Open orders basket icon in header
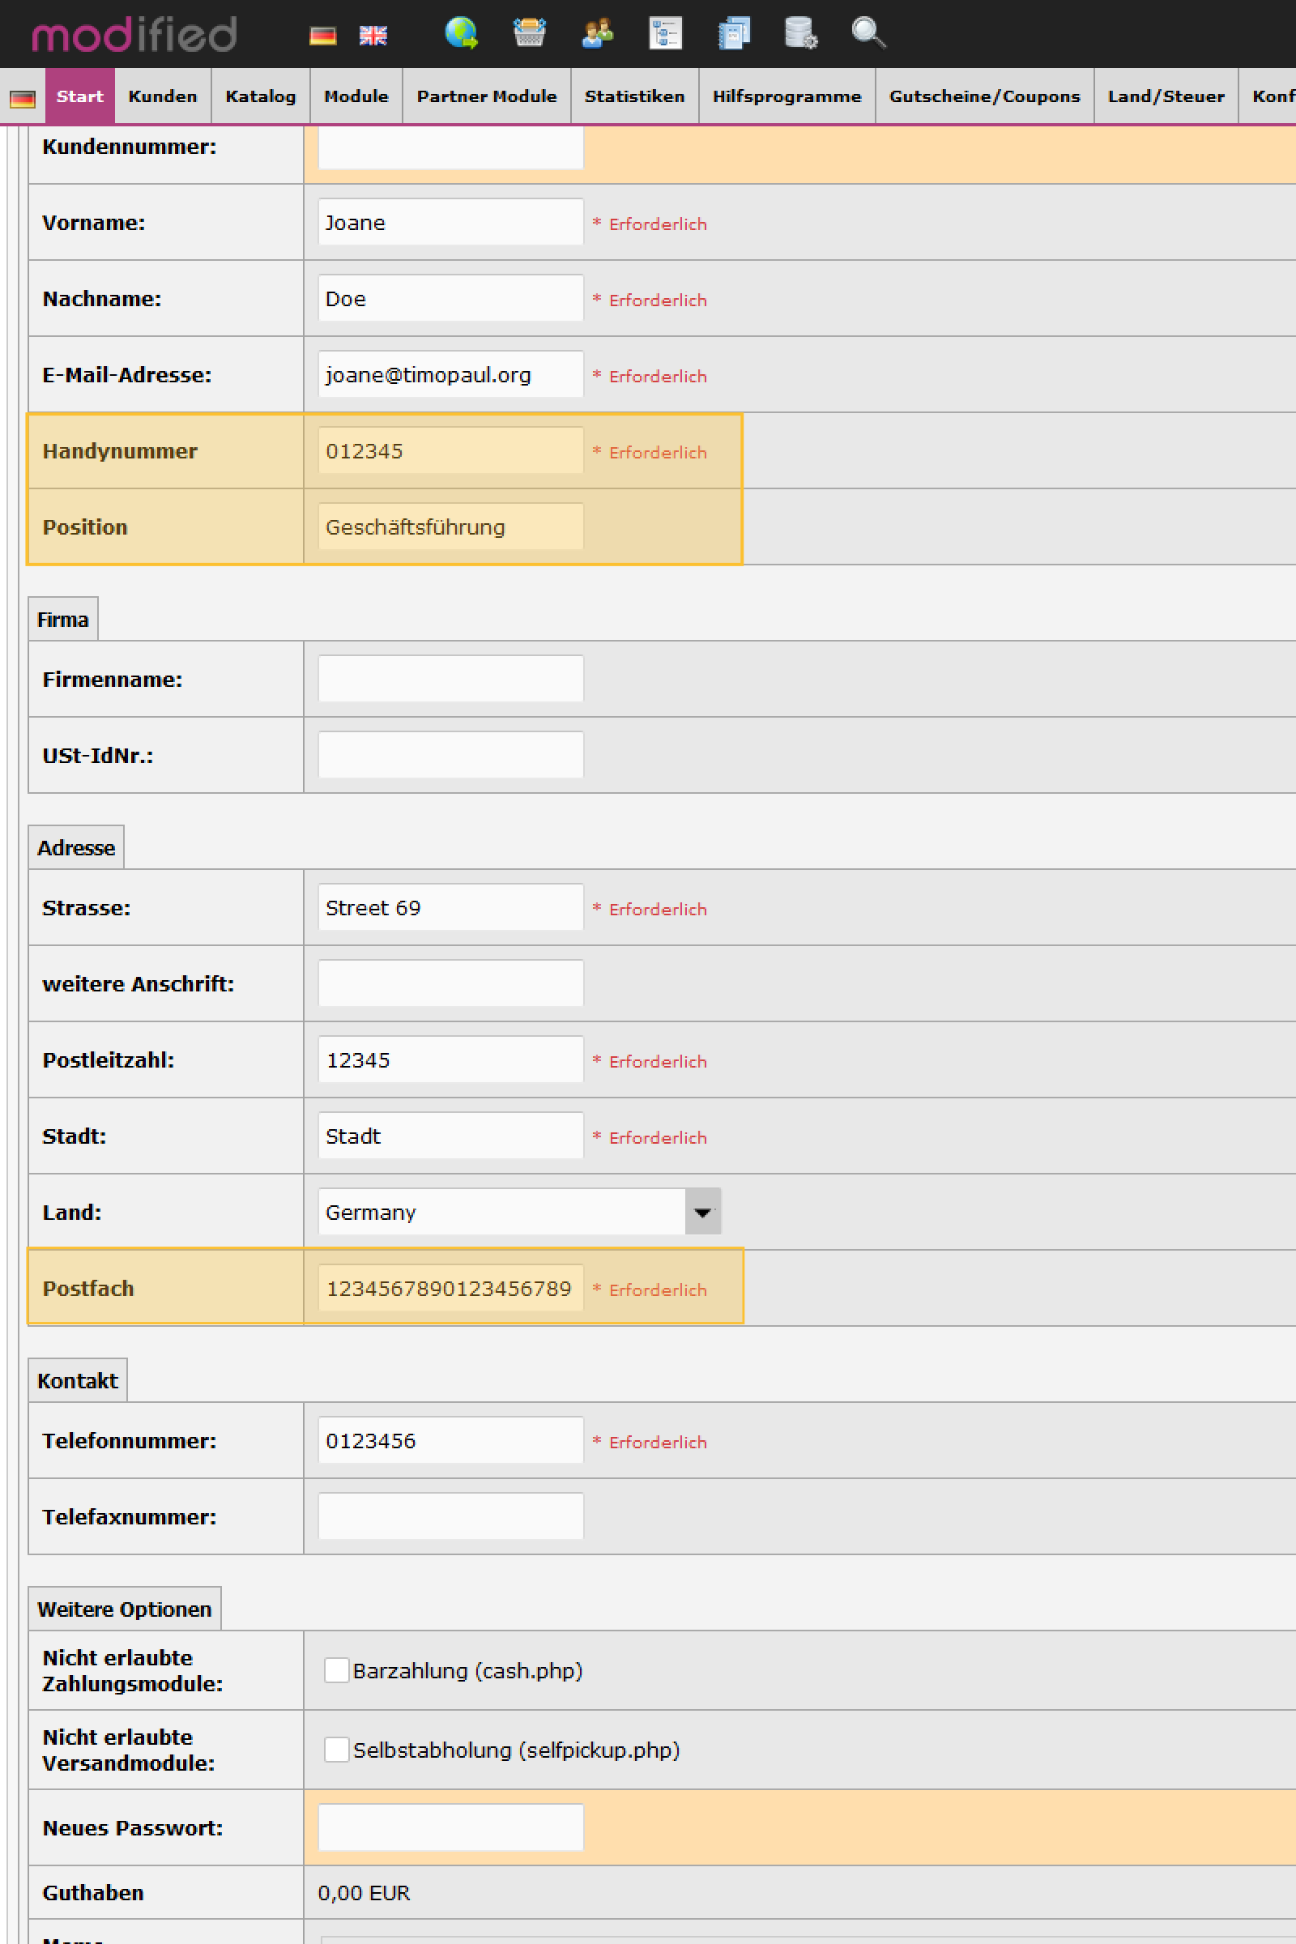 pyautogui.click(x=529, y=34)
